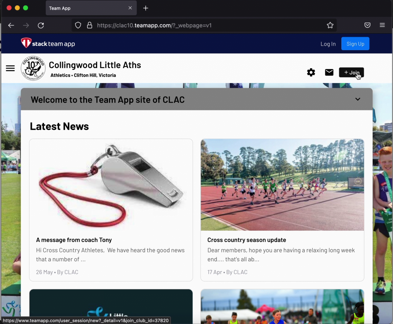The height and width of the screenshot is (324, 393).
Task: Open the mail envelope icon
Action: (x=329, y=72)
